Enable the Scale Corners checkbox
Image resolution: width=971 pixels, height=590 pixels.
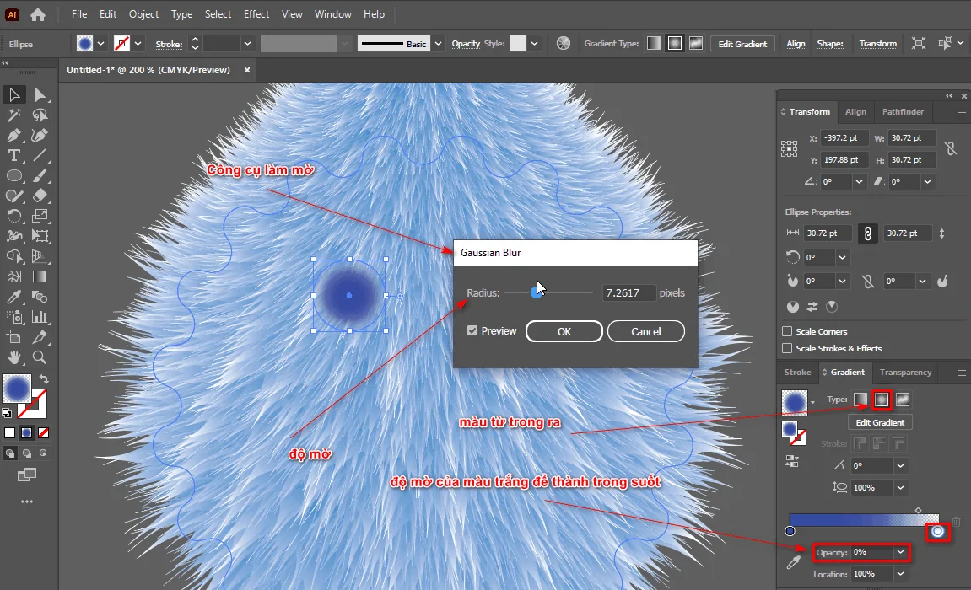coord(788,331)
